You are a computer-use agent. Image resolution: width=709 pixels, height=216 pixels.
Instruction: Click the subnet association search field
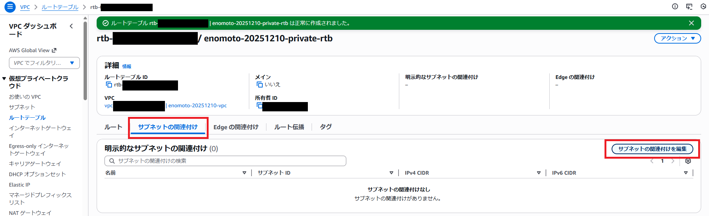point(225,161)
